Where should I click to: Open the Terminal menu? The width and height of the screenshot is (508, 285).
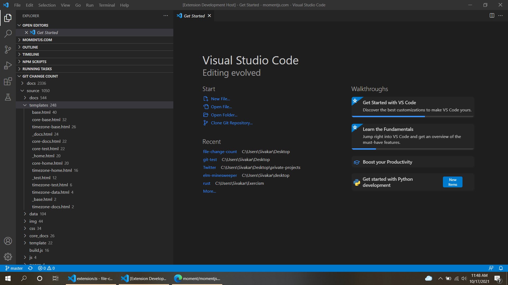(x=107, y=5)
